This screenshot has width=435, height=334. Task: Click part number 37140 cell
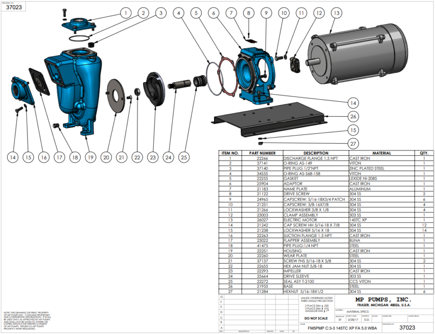tap(262, 168)
